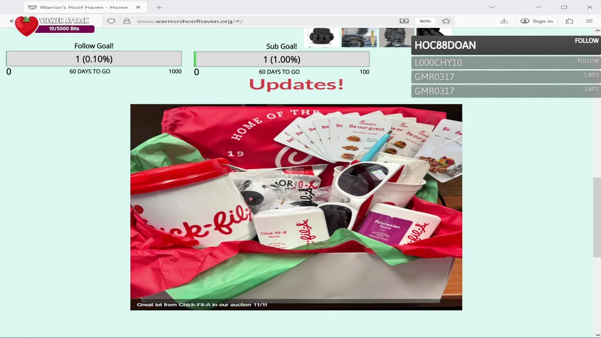The width and height of the screenshot is (601, 338).
Task: Expand the list all tabs chevron
Action: coord(492,7)
